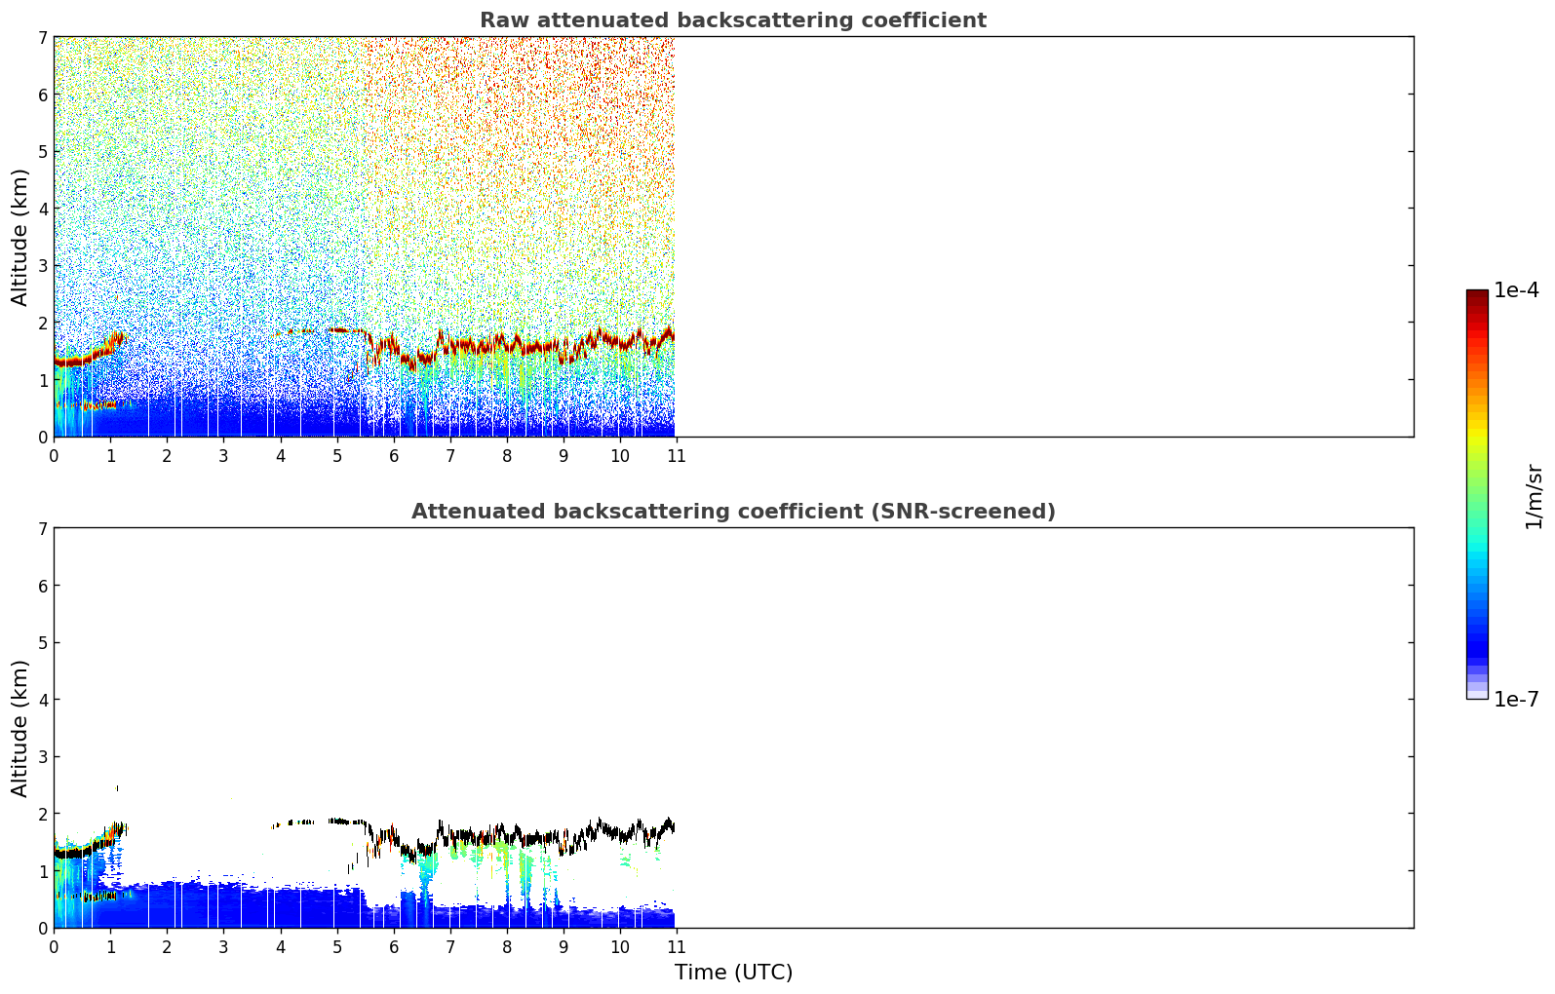The height and width of the screenshot is (994, 1555).
Task: Click the title 'Raw attenuated backscattering coefficient'
Action: tap(733, 20)
